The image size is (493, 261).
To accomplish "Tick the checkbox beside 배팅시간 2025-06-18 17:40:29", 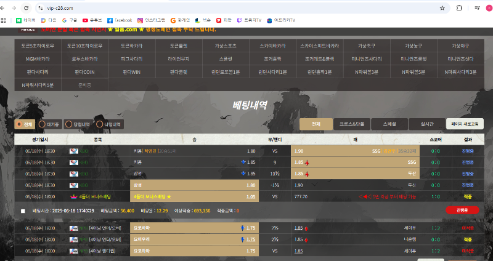I will [23, 211].
